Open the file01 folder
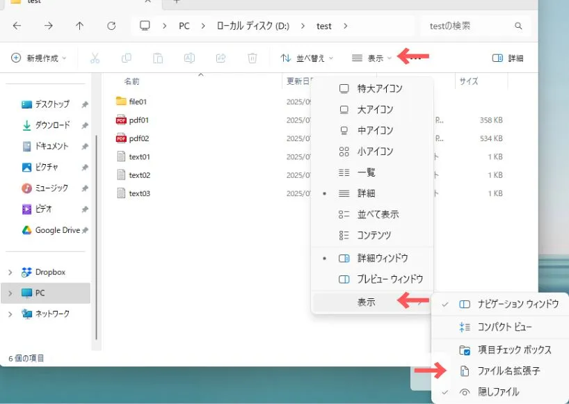The height and width of the screenshot is (404, 569). 137,102
